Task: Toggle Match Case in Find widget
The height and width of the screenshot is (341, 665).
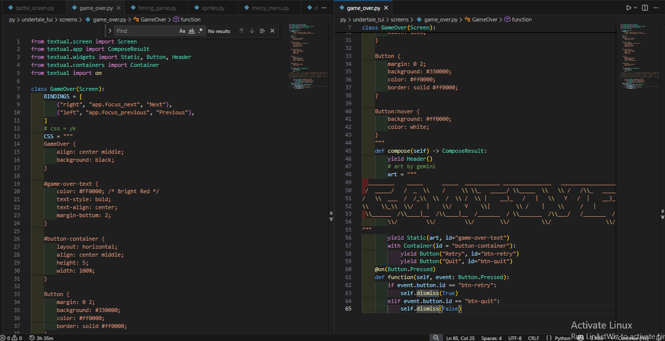Action: pos(182,31)
